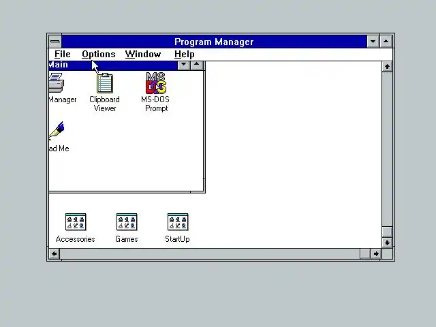Screen dimensions: 436x327
Task: Click the vertical scrollbar up arrow
Action: click(x=387, y=67)
